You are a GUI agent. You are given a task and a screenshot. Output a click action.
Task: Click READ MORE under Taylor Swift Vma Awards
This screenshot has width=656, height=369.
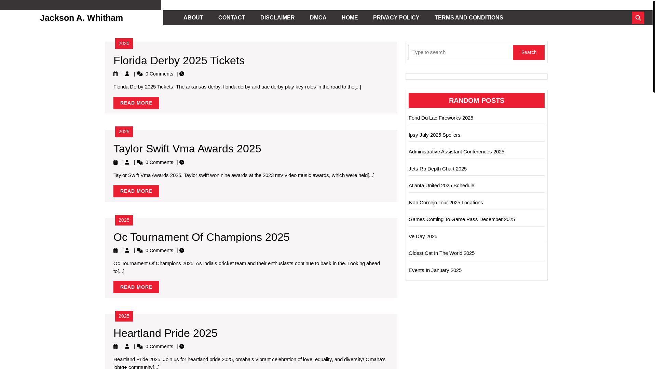[136, 191]
